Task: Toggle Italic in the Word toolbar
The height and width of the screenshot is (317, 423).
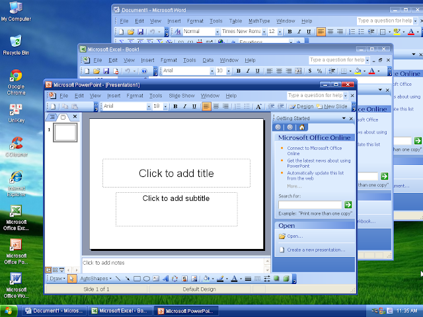Action: click(299, 32)
